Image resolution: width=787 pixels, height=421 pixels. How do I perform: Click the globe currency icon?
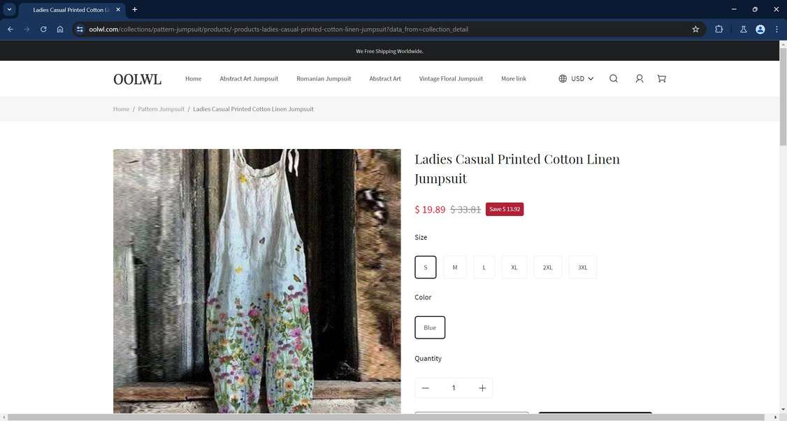click(x=563, y=78)
